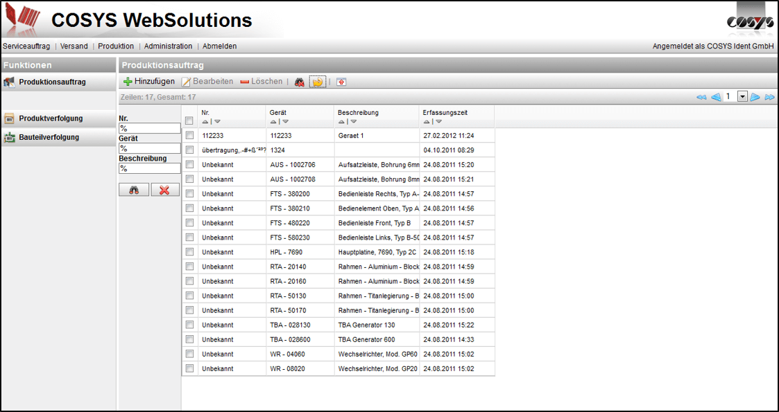Click the 'WR - 04060' device cell

click(300, 354)
